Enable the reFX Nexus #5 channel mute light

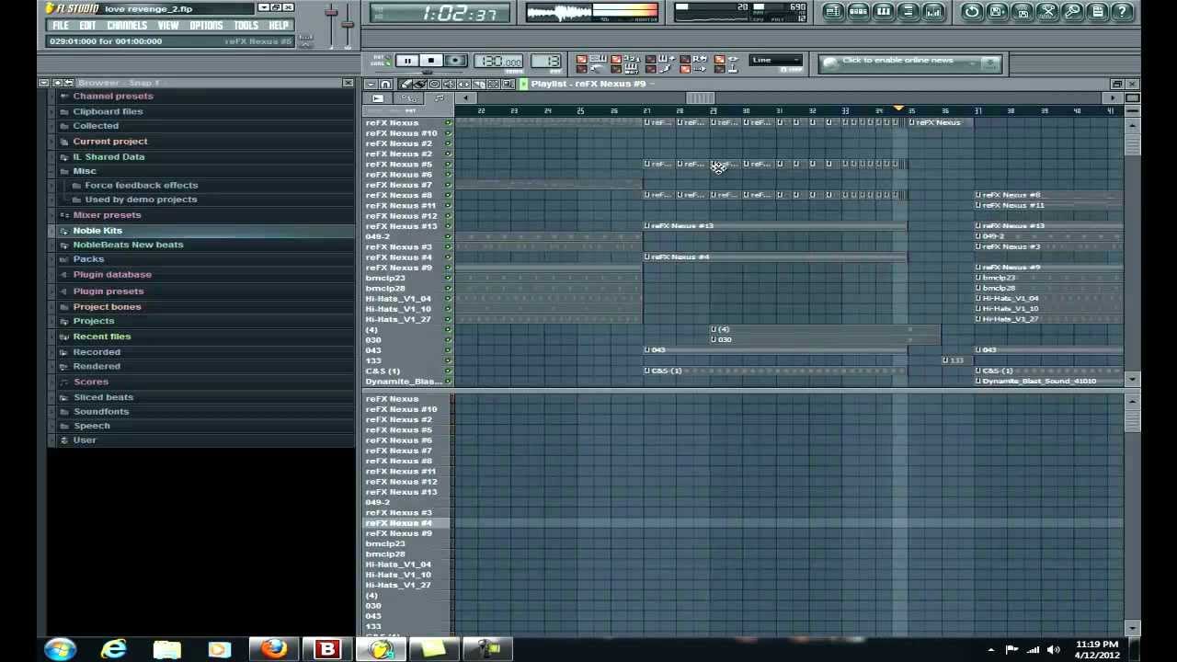(x=448, y=164)
